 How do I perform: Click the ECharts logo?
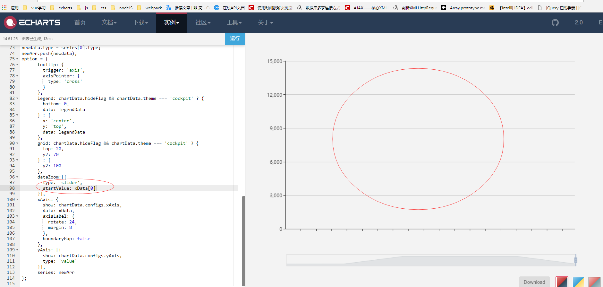32,22
